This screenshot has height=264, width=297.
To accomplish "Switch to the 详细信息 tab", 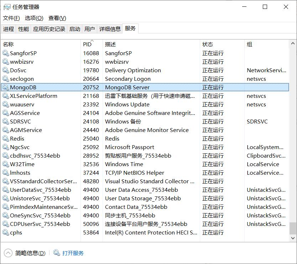I will click(110, 29).
